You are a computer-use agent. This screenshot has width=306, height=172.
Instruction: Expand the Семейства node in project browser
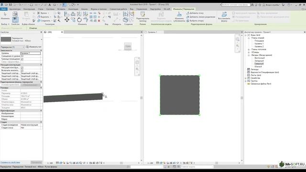coord(246,78)
